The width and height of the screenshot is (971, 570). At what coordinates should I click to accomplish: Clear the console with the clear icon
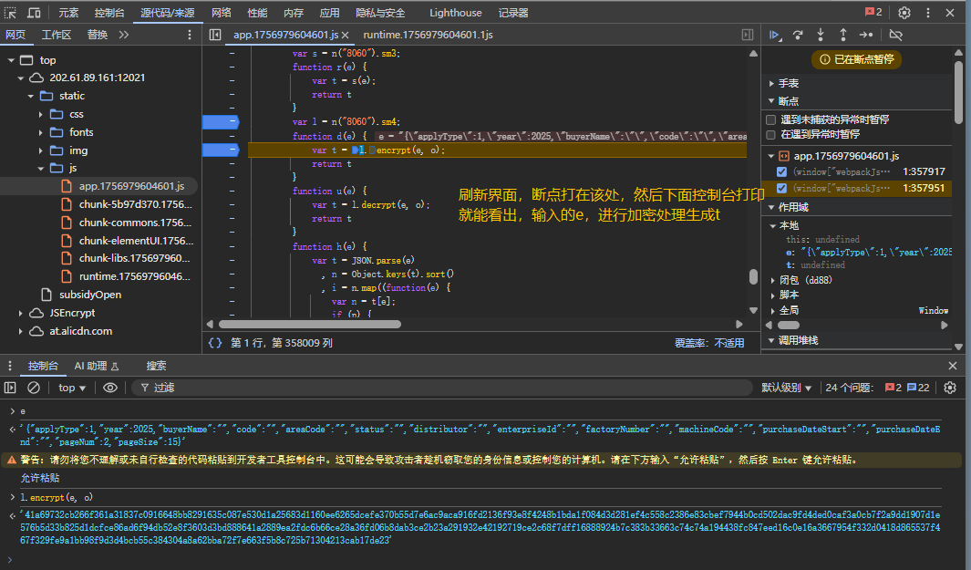34,388
